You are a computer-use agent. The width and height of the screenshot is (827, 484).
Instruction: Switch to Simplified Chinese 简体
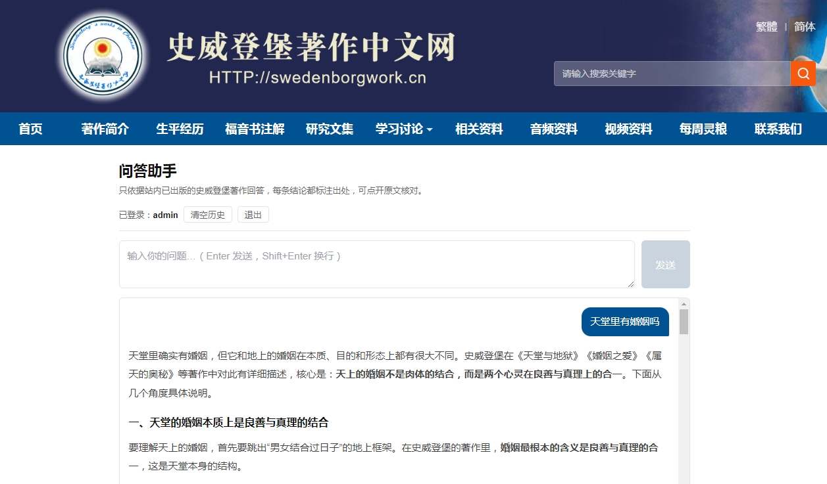pyautogui.click(x=805, y=27)
